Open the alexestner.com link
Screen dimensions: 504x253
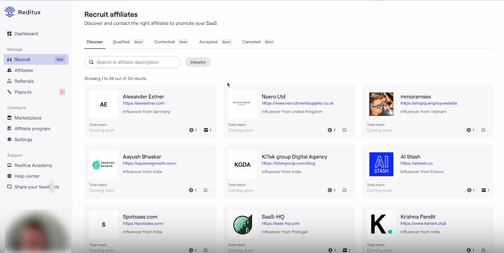tap(144, 103)
